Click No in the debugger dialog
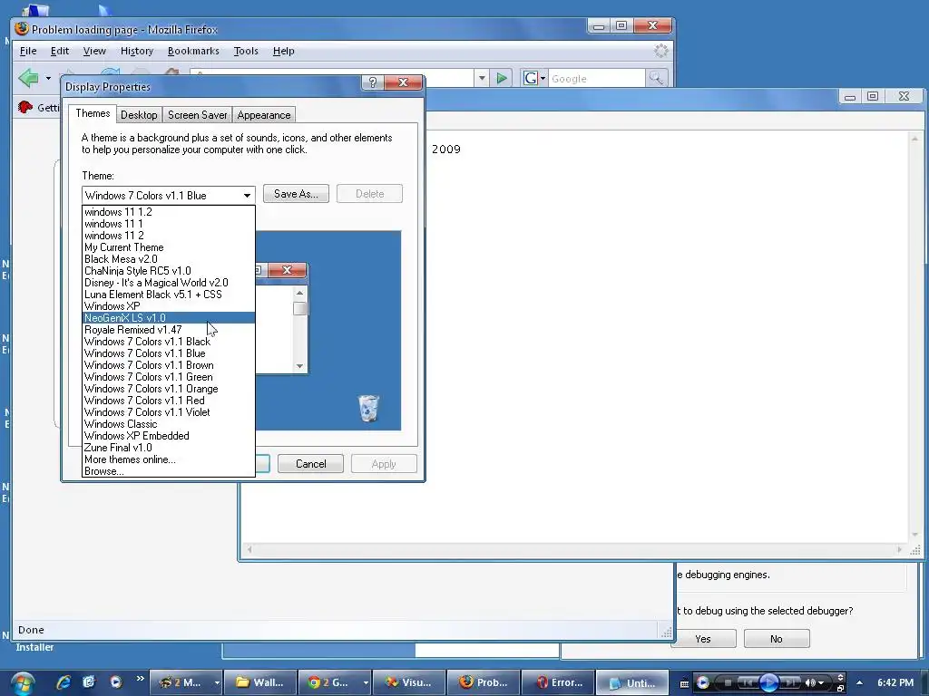929x696 pixels. 777,639
